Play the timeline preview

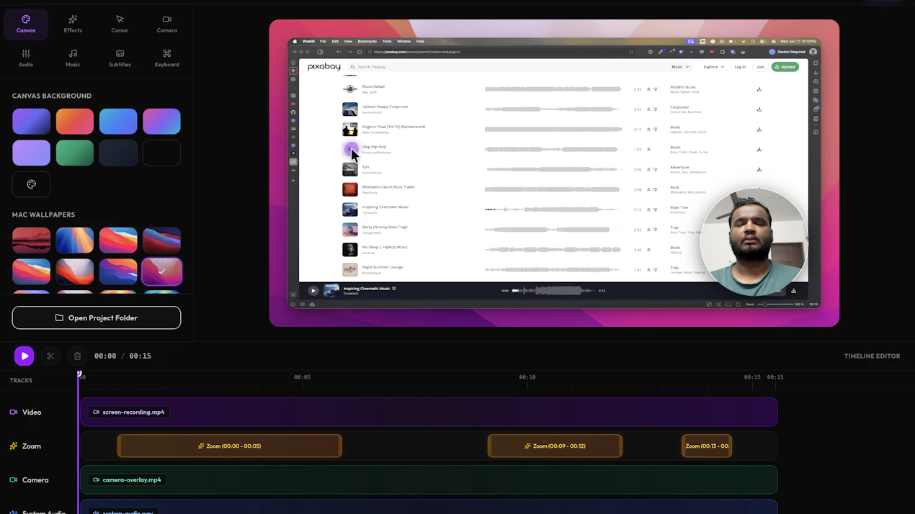point(24,356)
